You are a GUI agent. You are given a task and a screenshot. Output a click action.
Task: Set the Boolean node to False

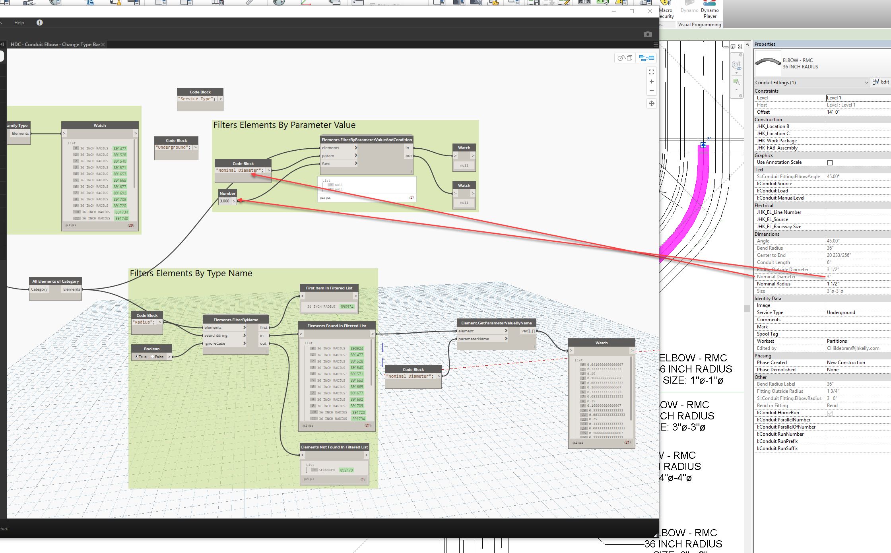click(x=153, y=357)
